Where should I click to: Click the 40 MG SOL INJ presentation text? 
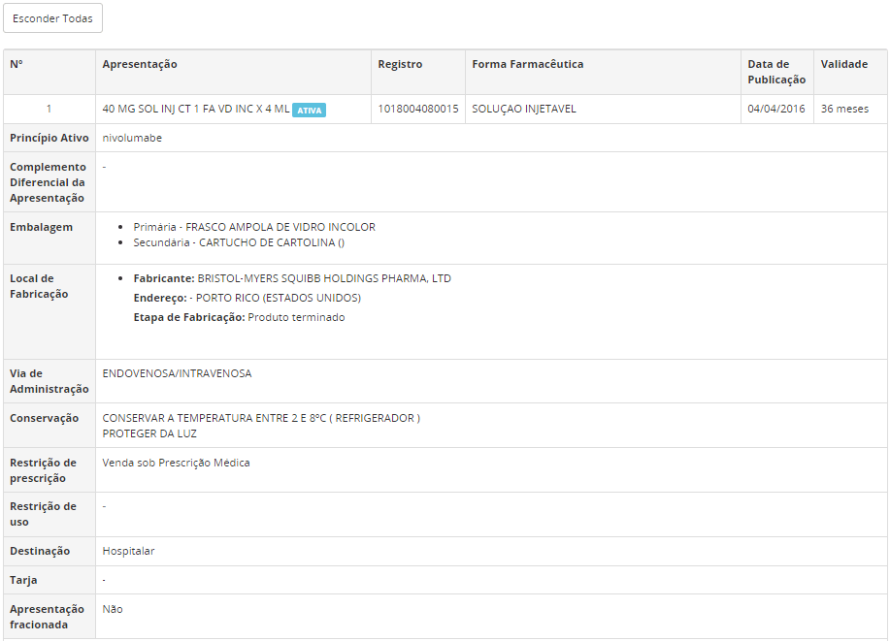point(196,109)
